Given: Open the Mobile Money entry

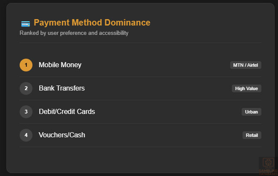Looking at the screenshot, I should [x=60, y=65].
